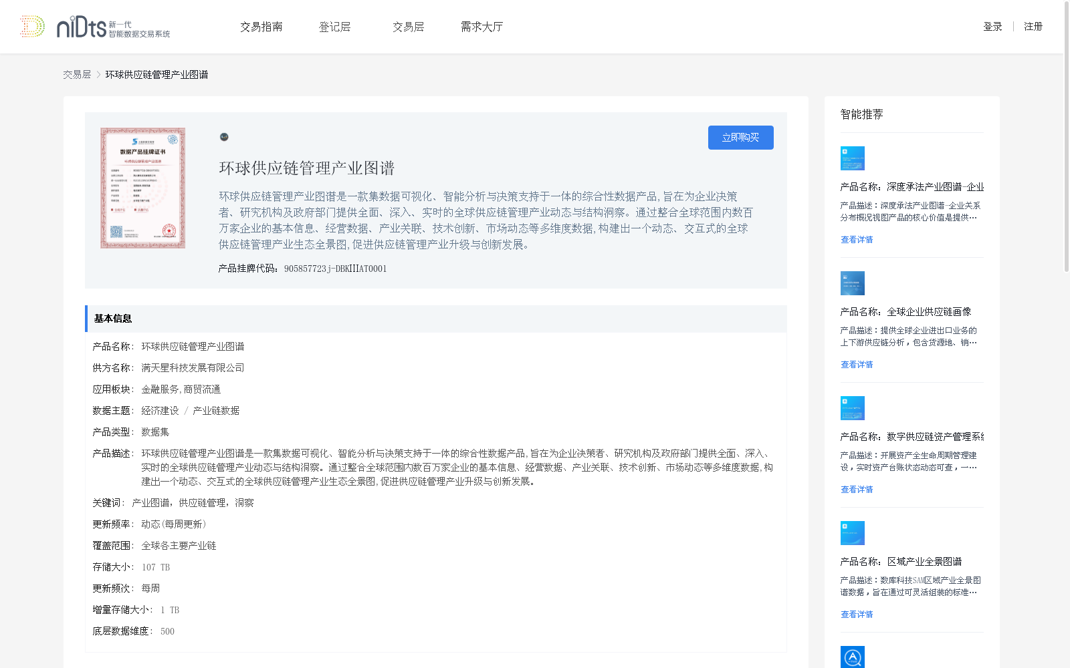This screenshot has width=1070, height=668.
Task: Click the 基本信息 section header
Action: pyautogui.click(x=436, y=319)
